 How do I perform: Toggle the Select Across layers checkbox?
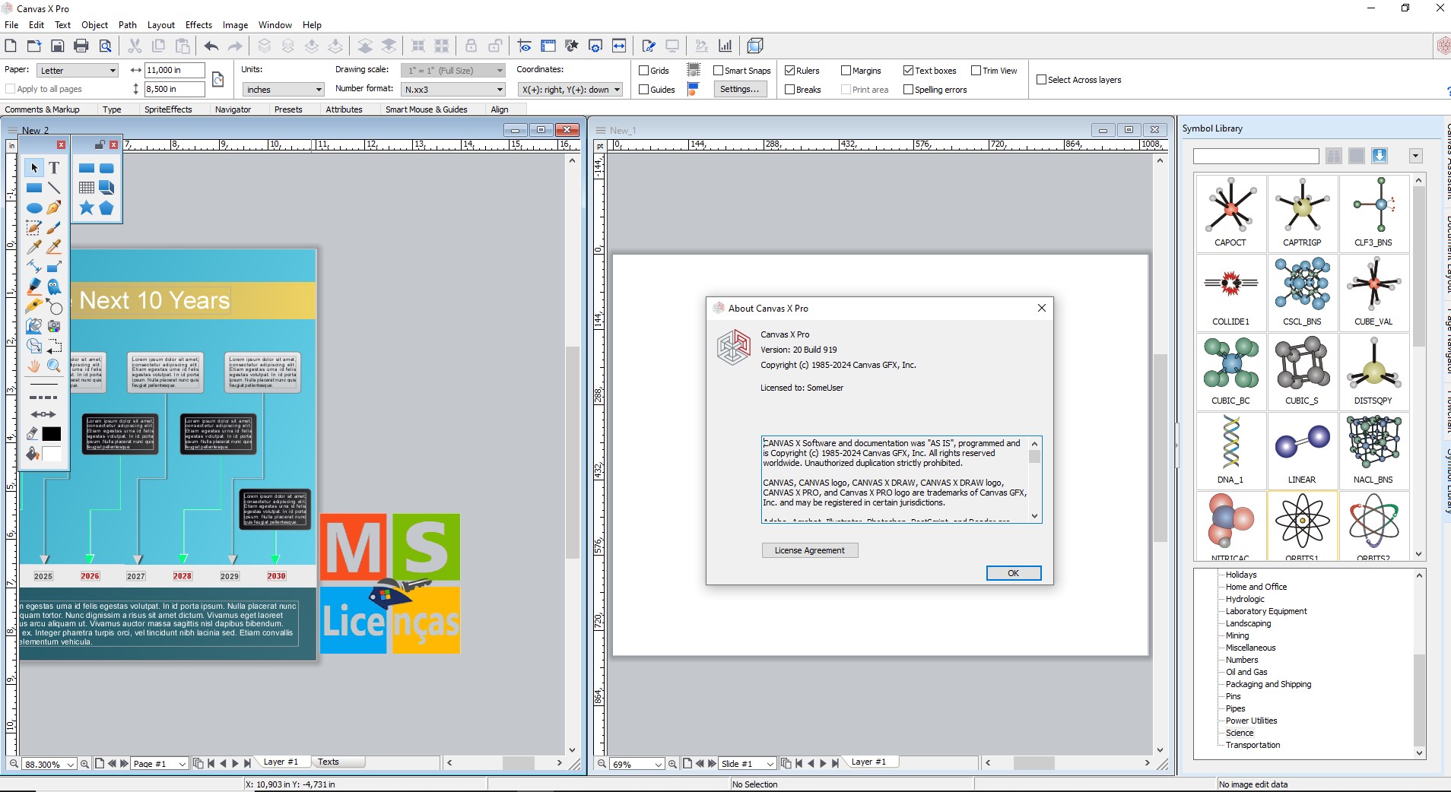pyautogui.click(x=1042, y=80)
